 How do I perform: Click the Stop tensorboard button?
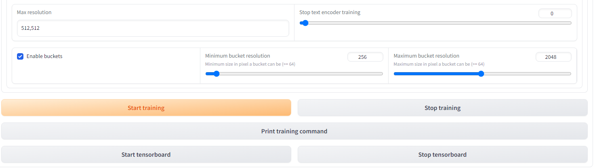pyautogui.click(x=442, y=155)
